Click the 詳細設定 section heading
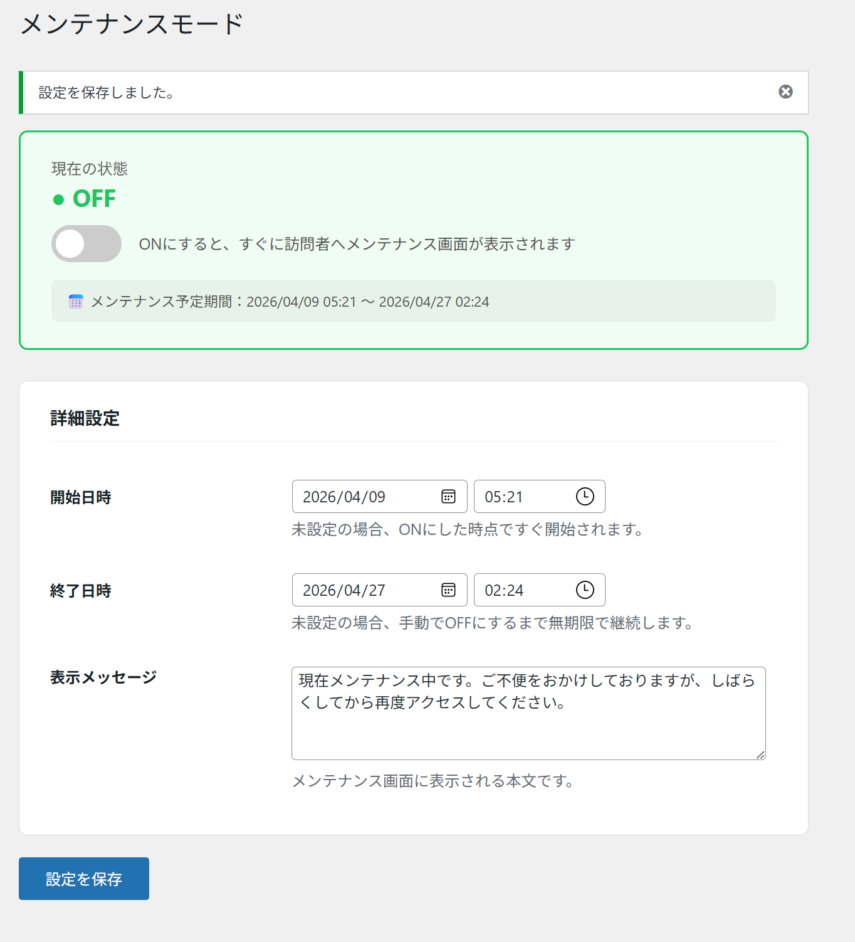Screen dimensions: 855x942 pos(85,418)
